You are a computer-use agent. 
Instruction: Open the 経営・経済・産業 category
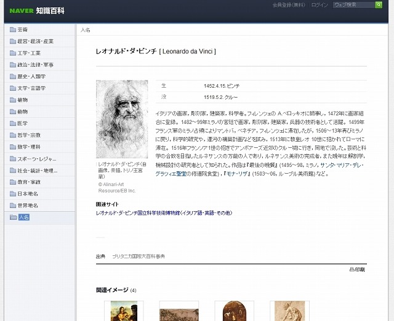pos(36,41)
